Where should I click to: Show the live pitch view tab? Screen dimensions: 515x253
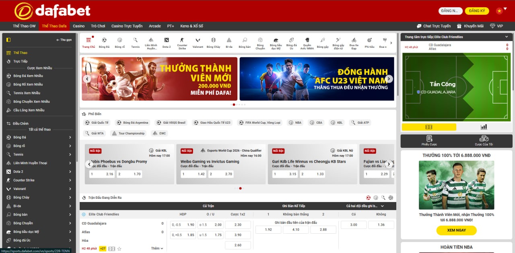429,127
